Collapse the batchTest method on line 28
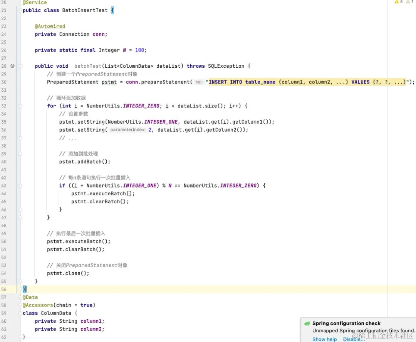The width and height of the screenshot is (416, 342). tap(20, 66)
